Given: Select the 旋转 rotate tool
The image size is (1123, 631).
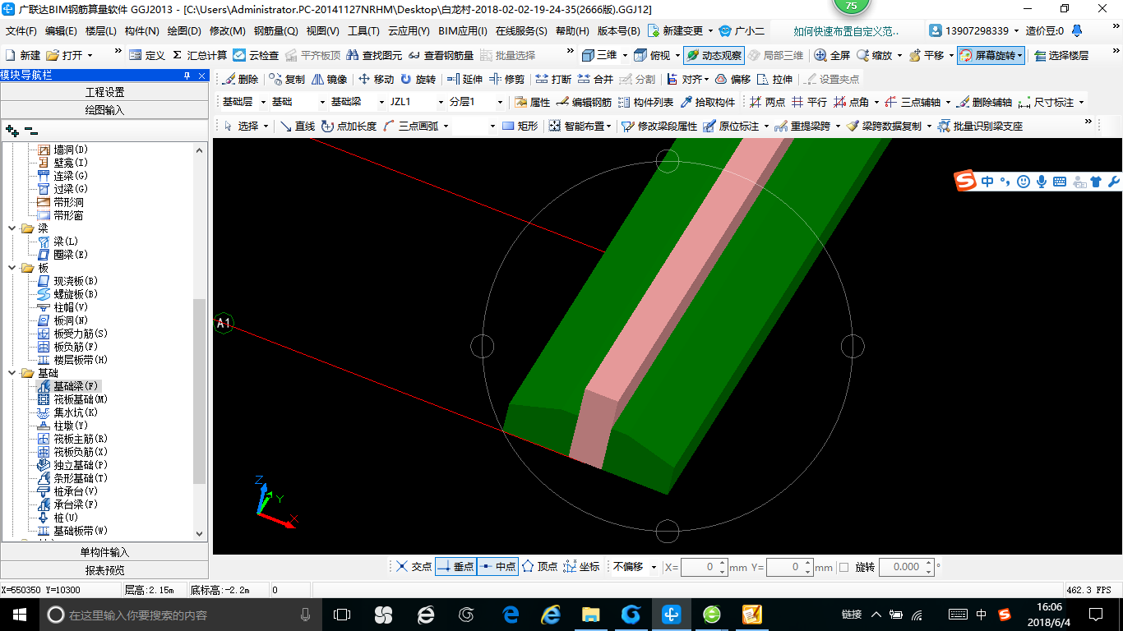Looking at the screenshot, I should [x=418, y=80].
